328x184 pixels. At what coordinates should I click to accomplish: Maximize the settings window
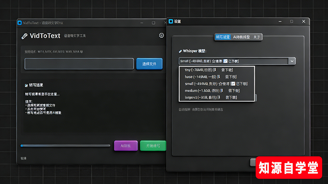[x=292, y=21]
